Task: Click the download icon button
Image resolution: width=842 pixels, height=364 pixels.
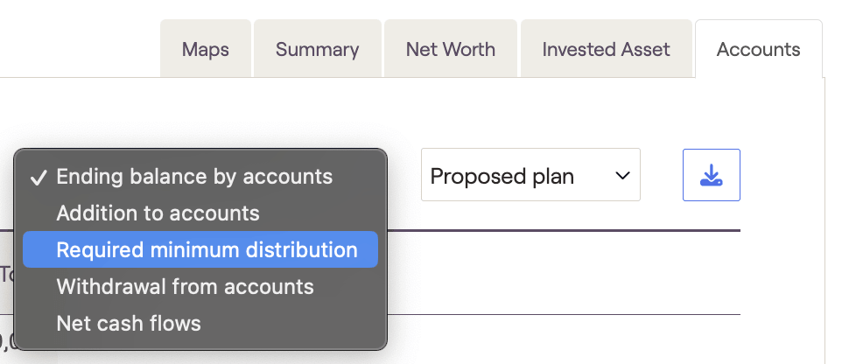Action: 711,176
